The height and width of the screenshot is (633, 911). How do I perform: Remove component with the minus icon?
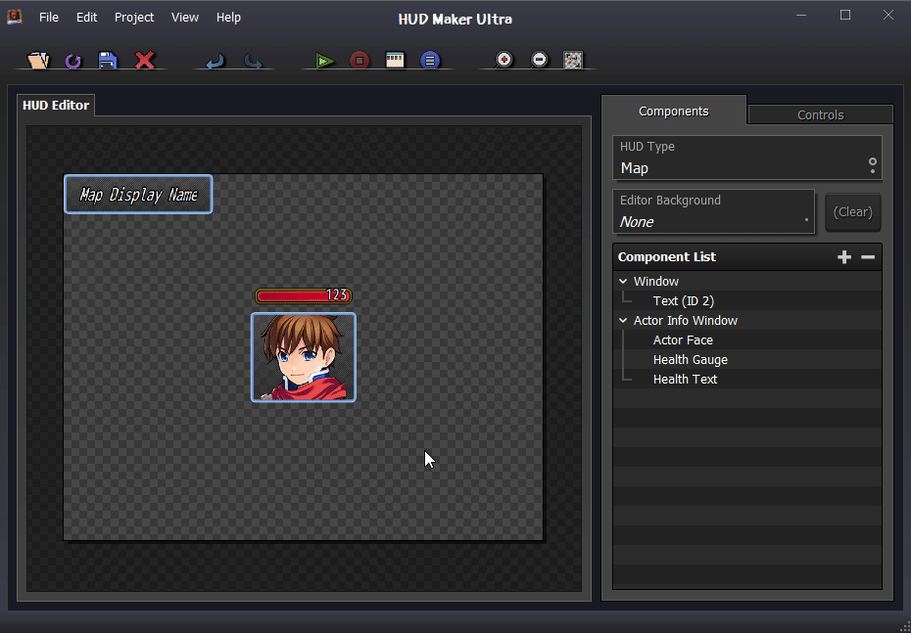868,257
